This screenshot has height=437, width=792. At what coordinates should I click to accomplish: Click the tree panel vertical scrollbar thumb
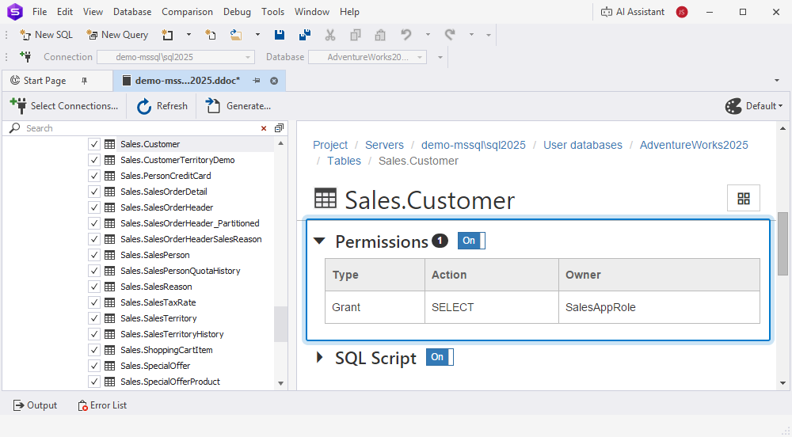point(280,324)
